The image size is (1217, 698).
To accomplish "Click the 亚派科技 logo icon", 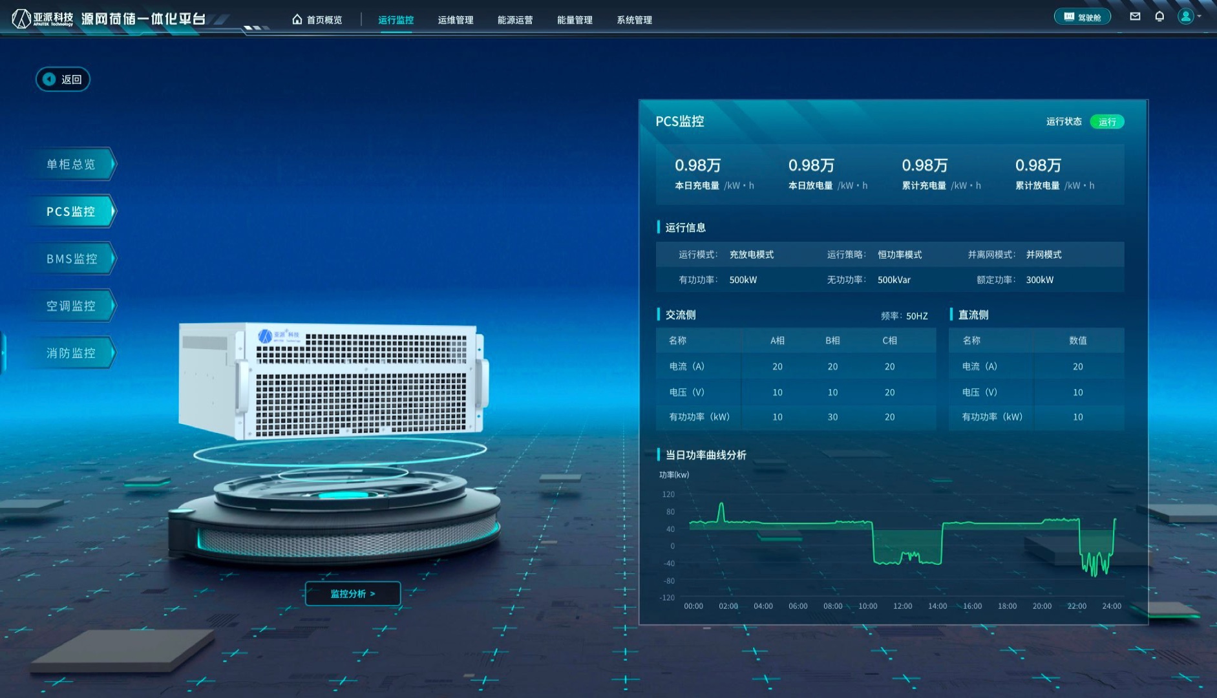I will click(x=21, y=19).
